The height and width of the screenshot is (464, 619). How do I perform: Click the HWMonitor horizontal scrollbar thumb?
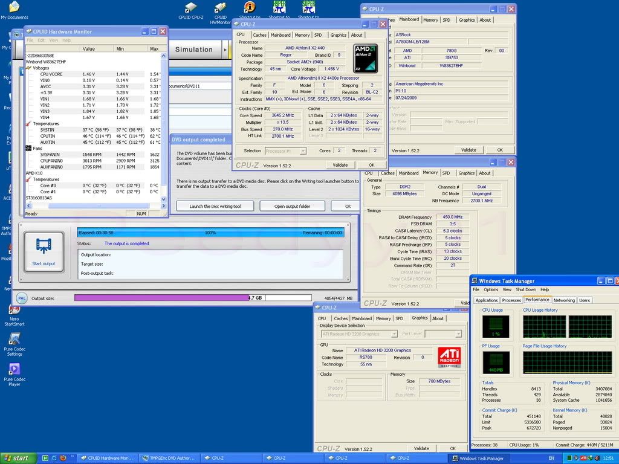click(x=99, y=205)
